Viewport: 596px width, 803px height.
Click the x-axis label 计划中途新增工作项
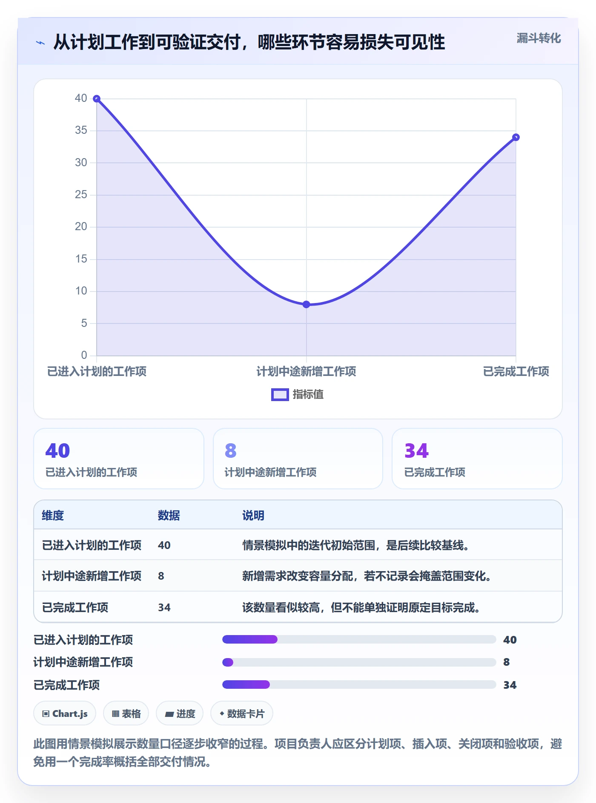click(307, 371)
